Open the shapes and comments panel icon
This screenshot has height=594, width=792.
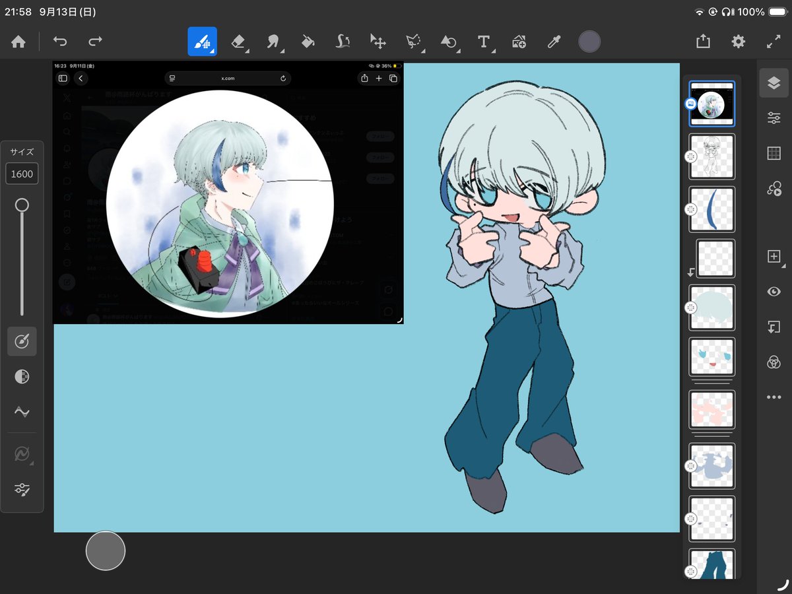[774, 189]
